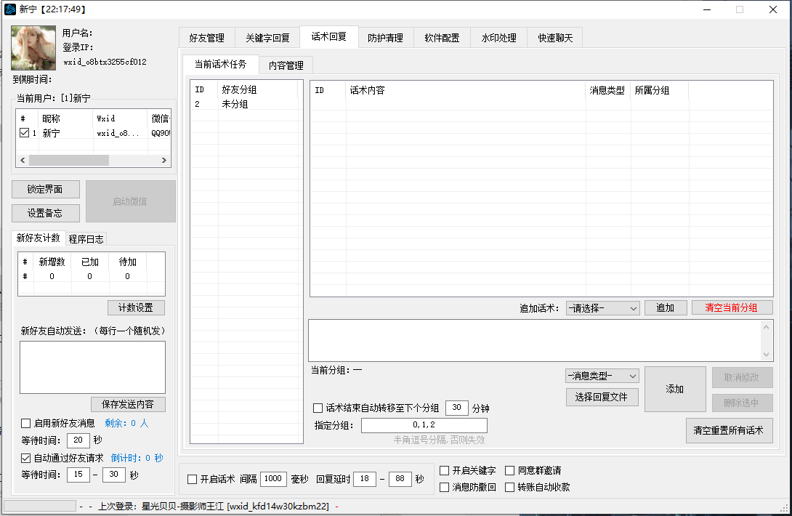Click the 待加 column header
This screenshot has height=516, width=792.
[x=128, y=262]
